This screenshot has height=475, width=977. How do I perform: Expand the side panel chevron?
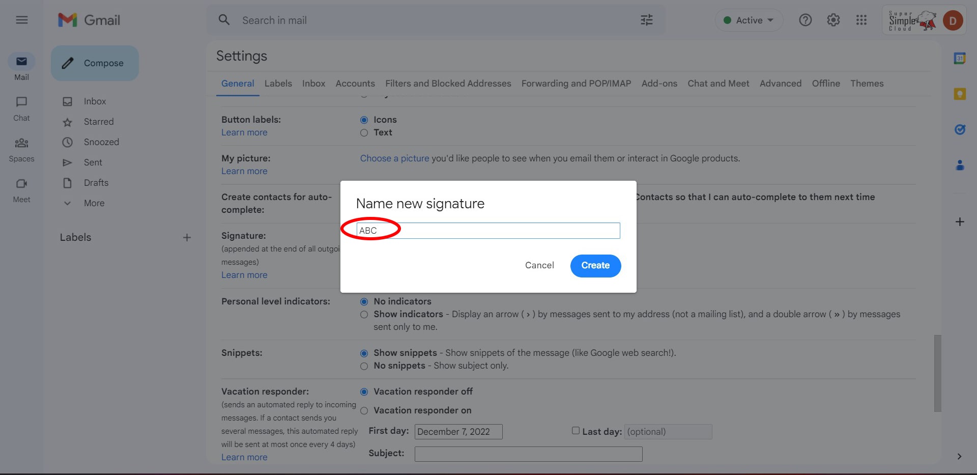[959, 456]
